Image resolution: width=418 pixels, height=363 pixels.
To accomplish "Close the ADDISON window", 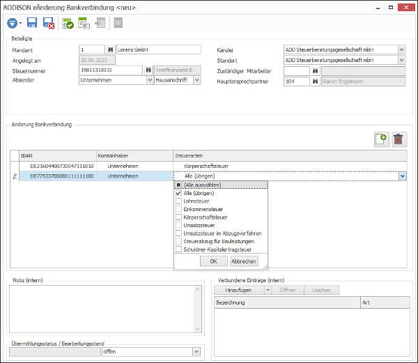I will (406, 8).
